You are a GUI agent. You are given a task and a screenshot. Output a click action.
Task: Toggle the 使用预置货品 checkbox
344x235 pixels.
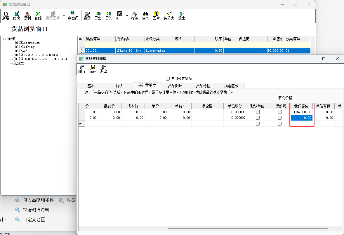(x=168, y=79)
